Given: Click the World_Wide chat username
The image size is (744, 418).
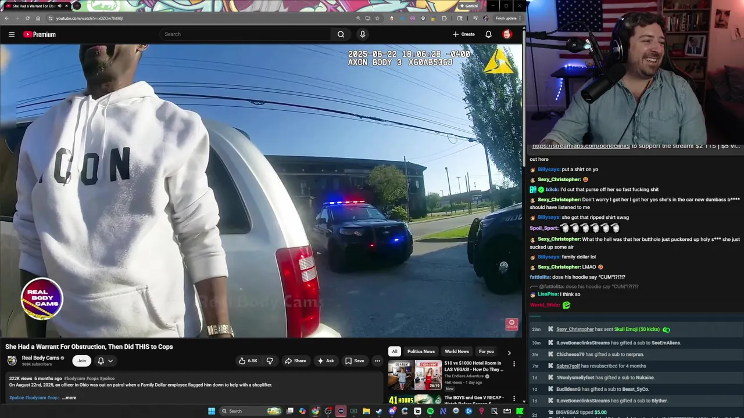Looking at the screenshot, I should [545, 305].
